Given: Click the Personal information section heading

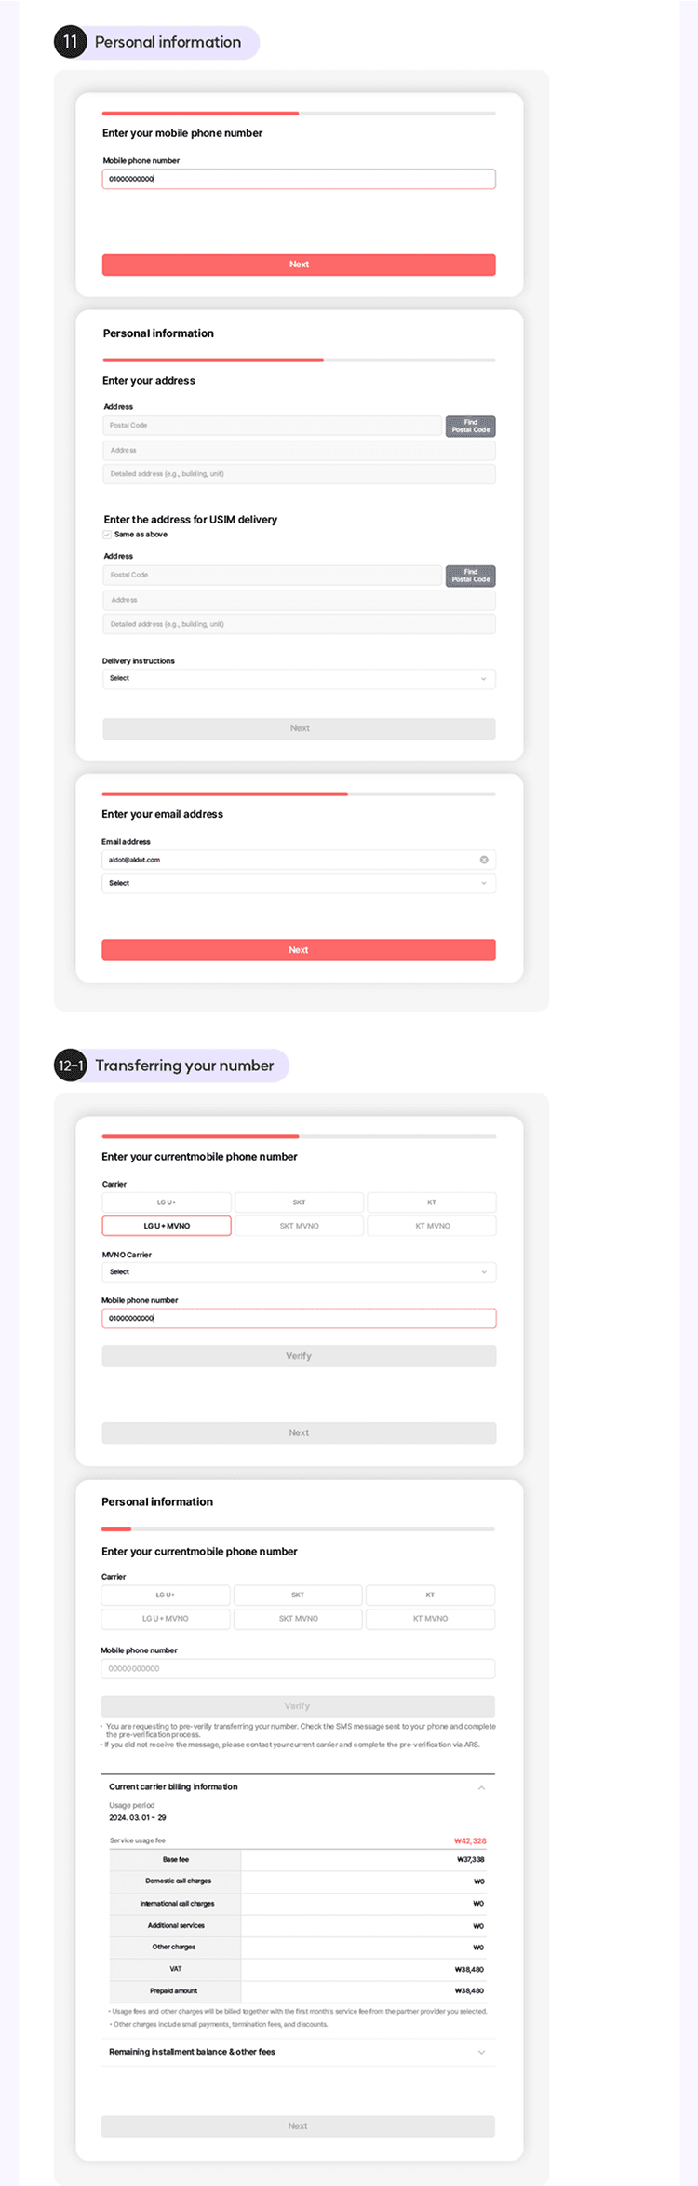Looking at the screenshot, I should point(168,42).
